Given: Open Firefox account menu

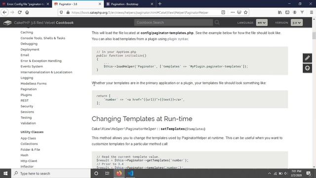Looking at the screenshot, I should coord(295,12).
